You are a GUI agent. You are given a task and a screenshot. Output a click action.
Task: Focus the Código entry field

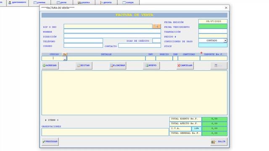coord(53,58)
